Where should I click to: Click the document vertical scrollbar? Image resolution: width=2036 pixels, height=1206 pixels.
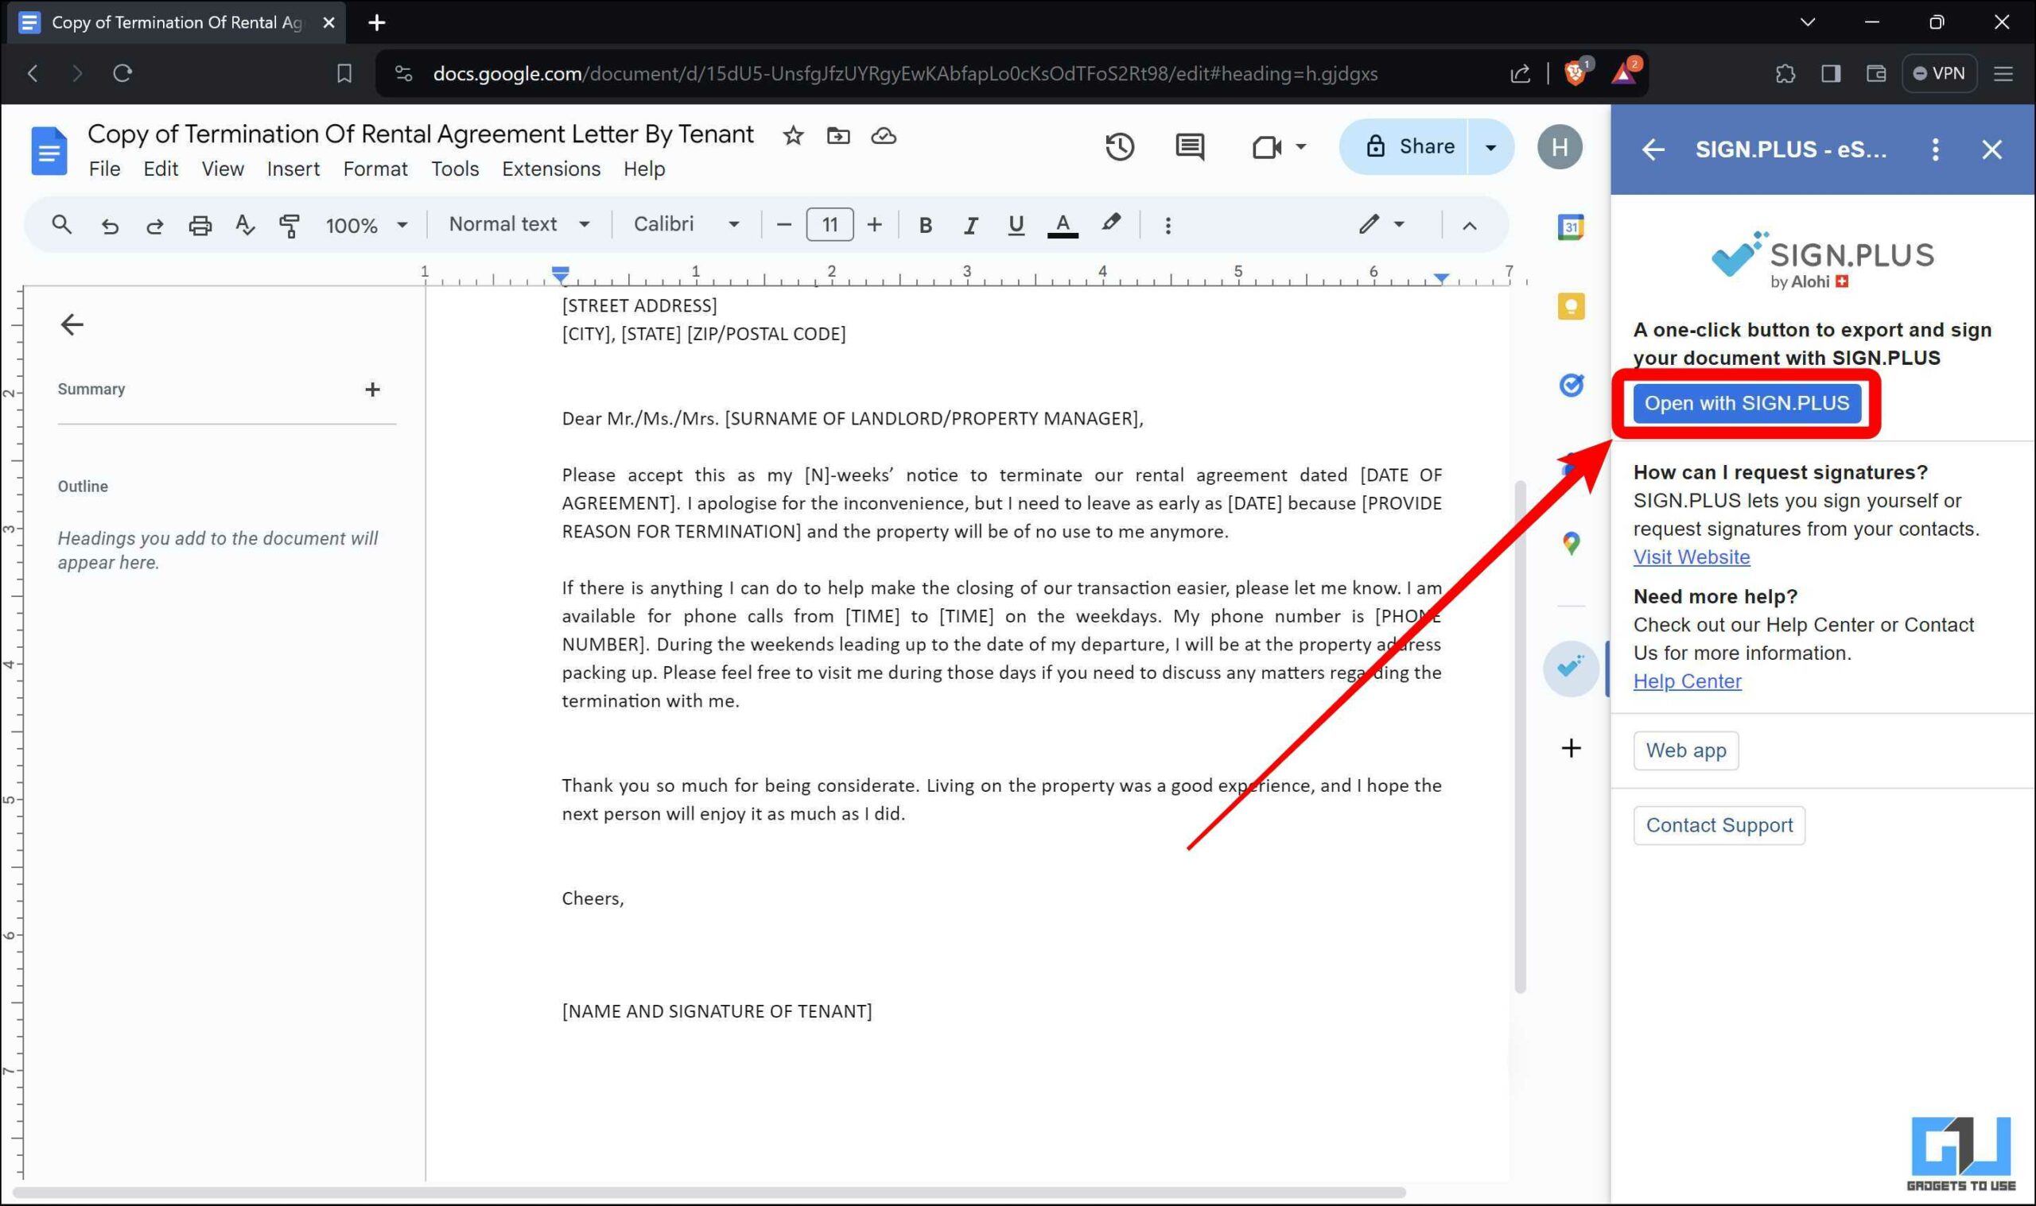(1519, 735)
